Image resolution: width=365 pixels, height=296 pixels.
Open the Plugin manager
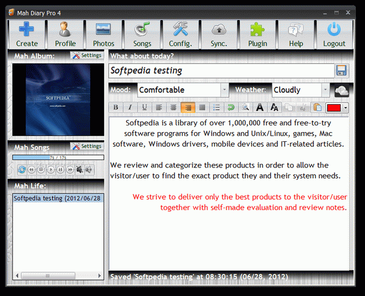[x=257, y=34]
